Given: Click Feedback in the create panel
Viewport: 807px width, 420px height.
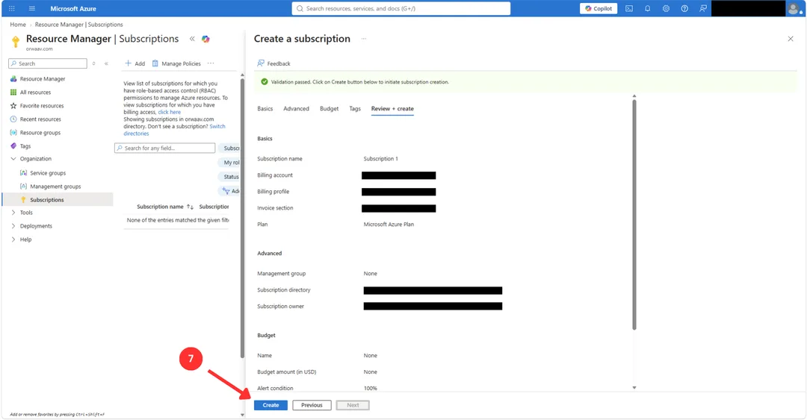Looking at the screenshot, I should [273, 63].
